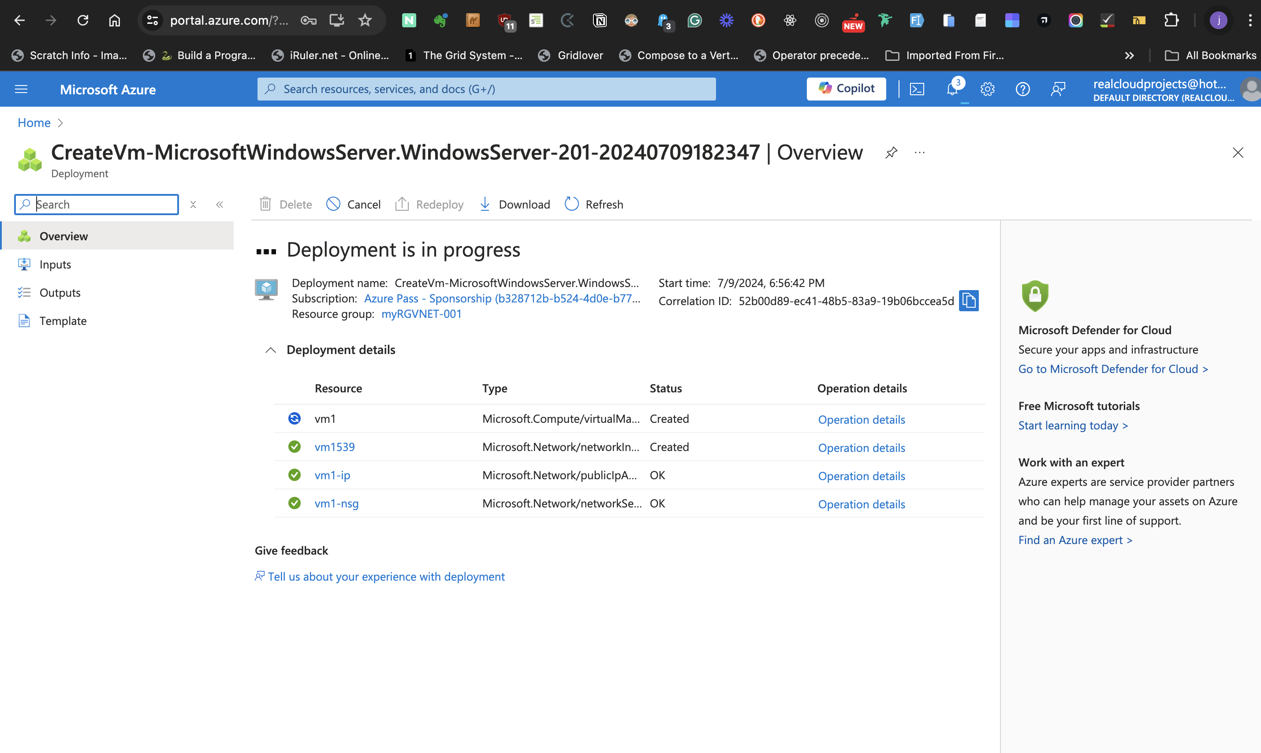The image size is (1261, 753).
Task: Collapse the left navigation pane
Action: click(220, 204)
